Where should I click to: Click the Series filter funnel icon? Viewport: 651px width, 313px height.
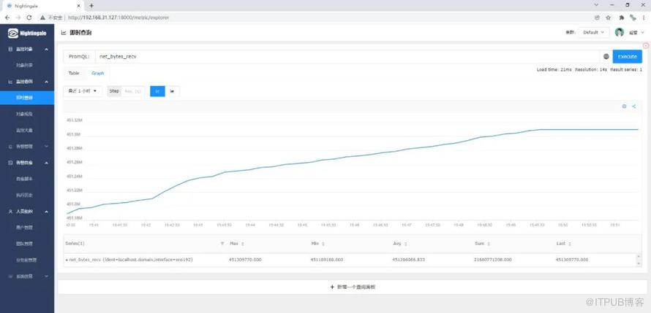pos(222,243)
